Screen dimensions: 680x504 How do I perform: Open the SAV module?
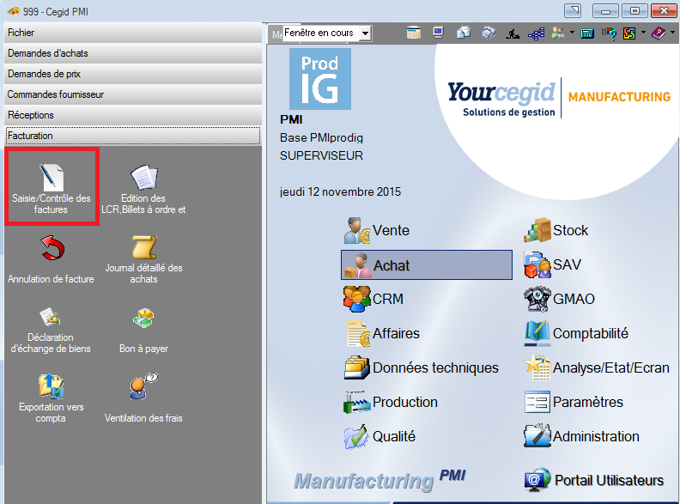click(553, 264)
